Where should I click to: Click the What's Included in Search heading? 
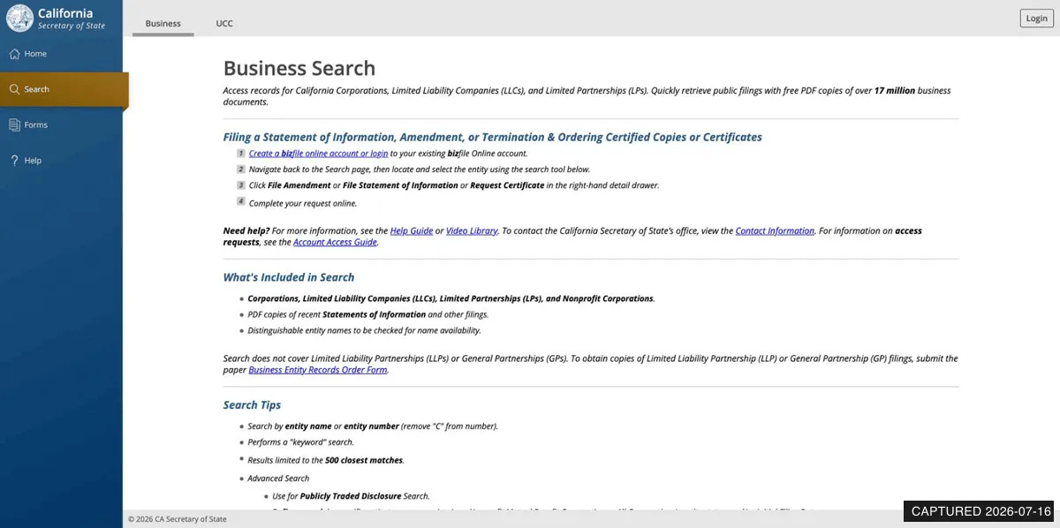click(289, 277)
